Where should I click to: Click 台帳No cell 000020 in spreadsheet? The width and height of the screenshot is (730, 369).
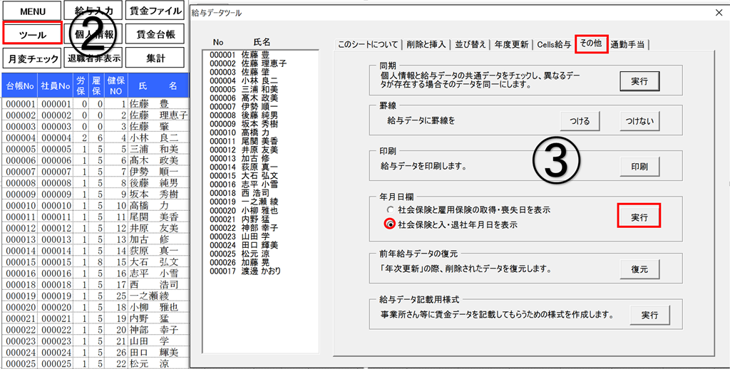[21, 307]
